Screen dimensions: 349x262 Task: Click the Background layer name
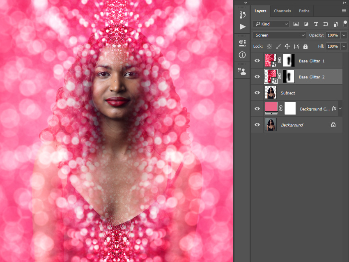point(292,125)
